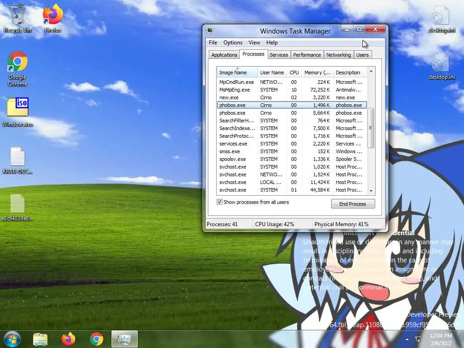Select the MpCmdRun.exe process row
This screenshot has height=348, width=464.
coord(292,82)
